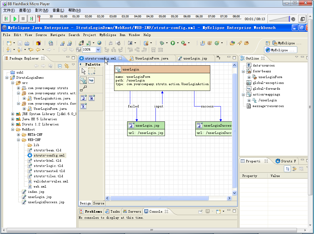Click the Back navigation yellow arrow
314x234 pixels.
coord(38,50)
